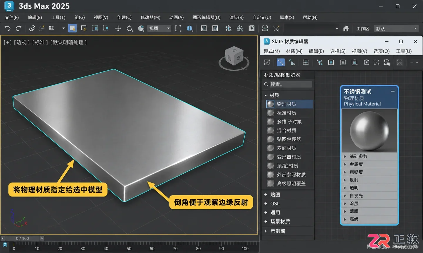This screenshot has width=423, height=253.
Task: Select 物理材质 in the material list
Action: tap(289, 104)
